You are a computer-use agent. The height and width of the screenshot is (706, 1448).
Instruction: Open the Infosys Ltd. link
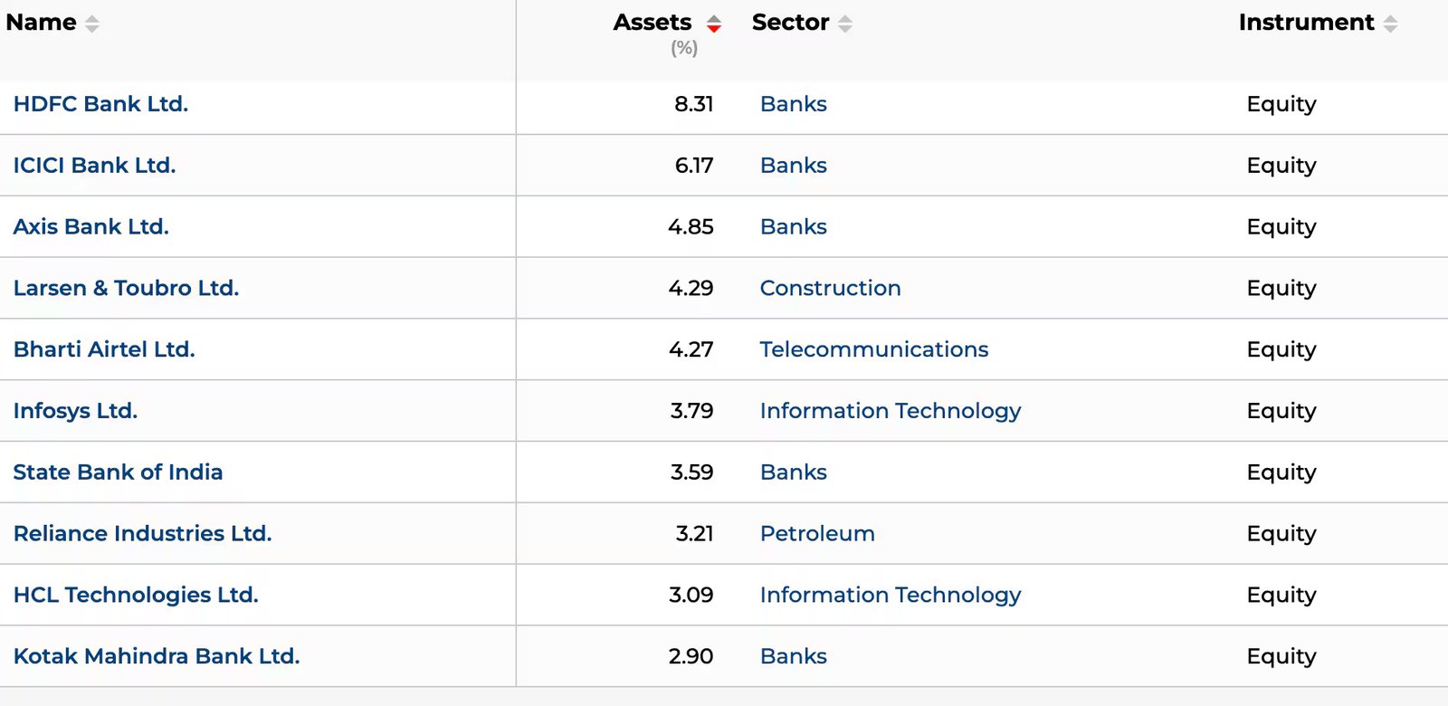coord(75,411)
